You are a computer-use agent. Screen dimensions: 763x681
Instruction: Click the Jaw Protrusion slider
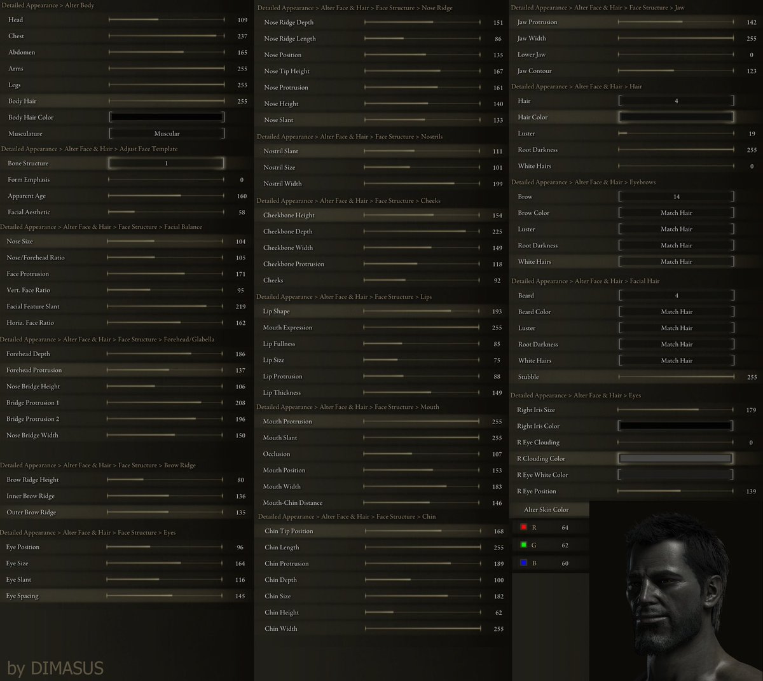[x=676, y=22]
